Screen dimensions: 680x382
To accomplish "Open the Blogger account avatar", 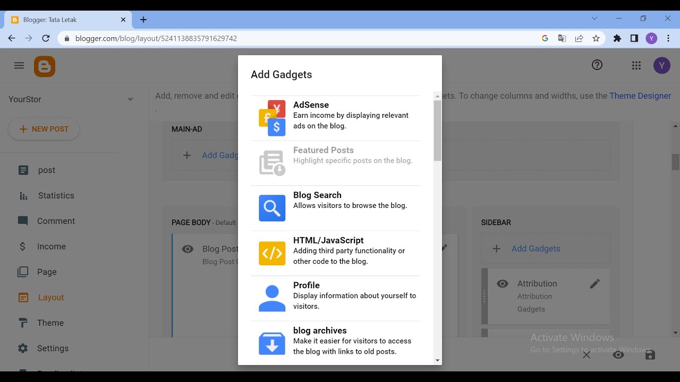I will [x=662, y=65].
